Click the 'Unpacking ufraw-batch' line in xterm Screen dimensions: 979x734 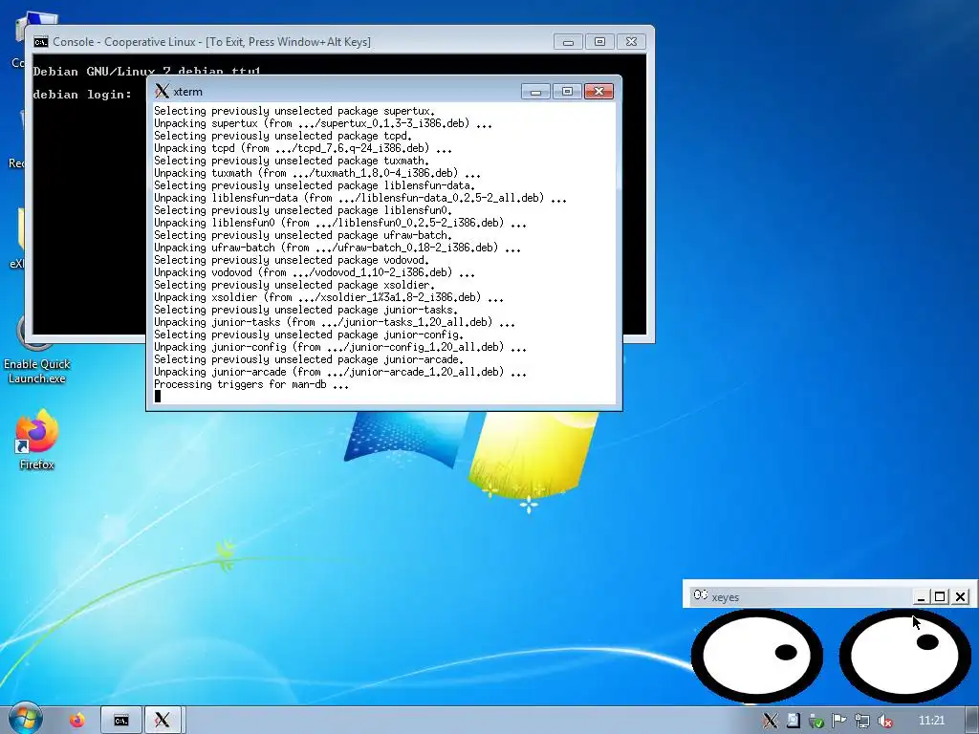[x=337, y=248]
